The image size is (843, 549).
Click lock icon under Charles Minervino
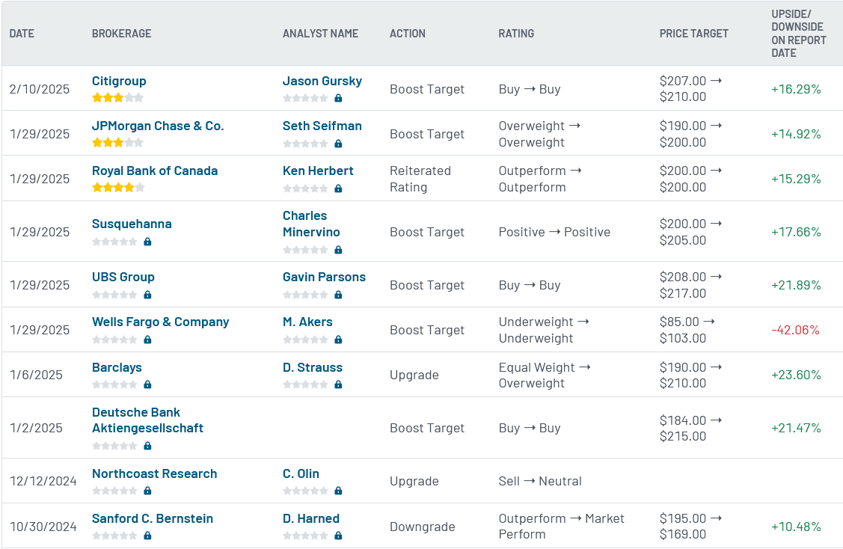point(338,250)
